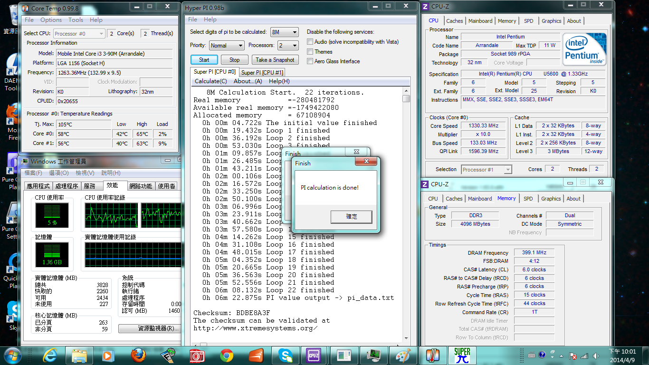Open the orange taskbar app icon beside Chrome
This screenshot has height=365, width=649.
click(x=256, y=355)
